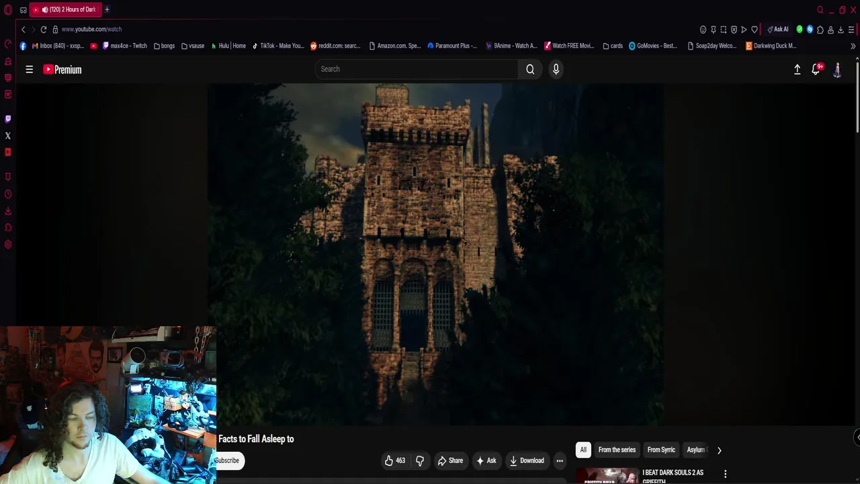Select the Asylum filter chip
Image resolution: width=860 pixels, height=484 pixels.
click(696, 450)
